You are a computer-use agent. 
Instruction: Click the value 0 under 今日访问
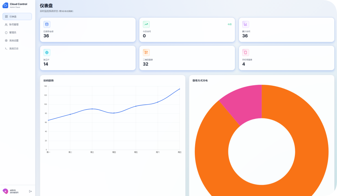point(144,36)
